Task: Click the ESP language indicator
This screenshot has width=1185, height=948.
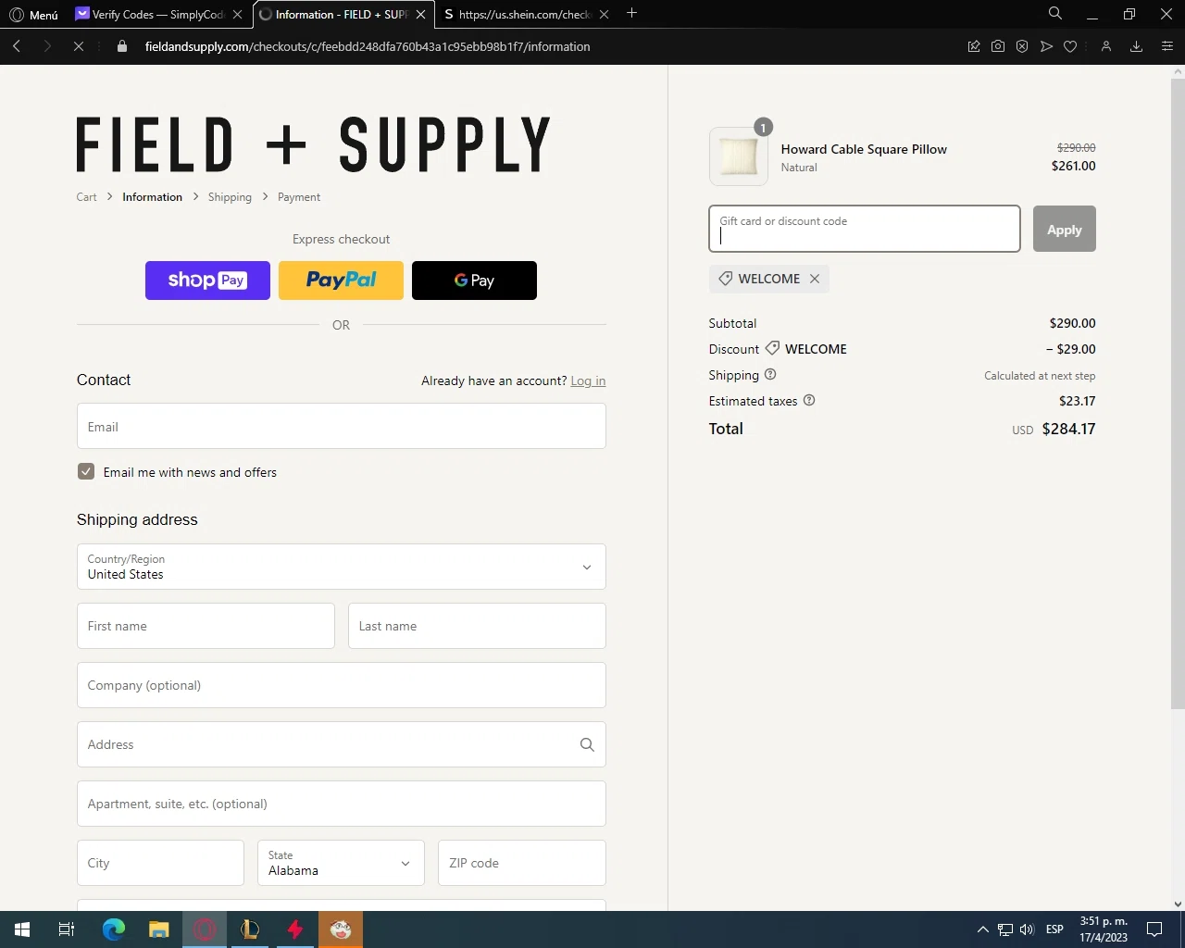Action: tap(1054, 929)
